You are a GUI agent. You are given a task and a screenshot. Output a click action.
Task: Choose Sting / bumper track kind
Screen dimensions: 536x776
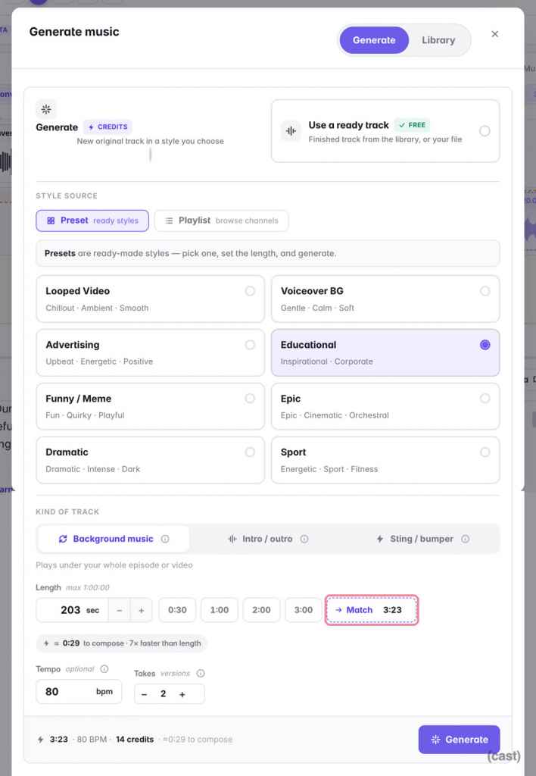coord(422,539)
